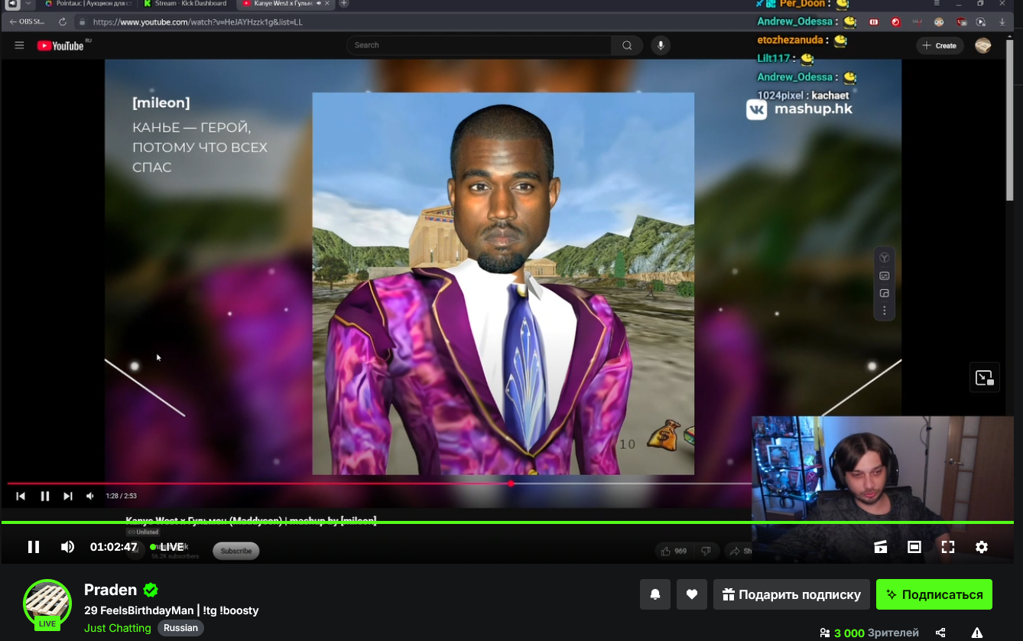Click the Praden channel name

tap(110, 590)
